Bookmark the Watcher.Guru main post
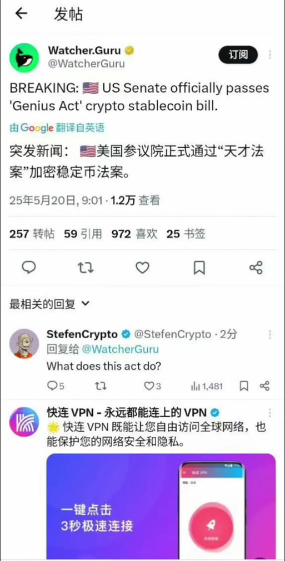This screenshot has height=561, width=285. point(199,267)
